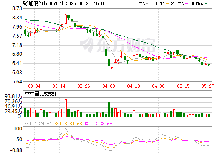218x153 pixels.
Task: Click RSI axis label 50
Action: [x=19, y=140]
